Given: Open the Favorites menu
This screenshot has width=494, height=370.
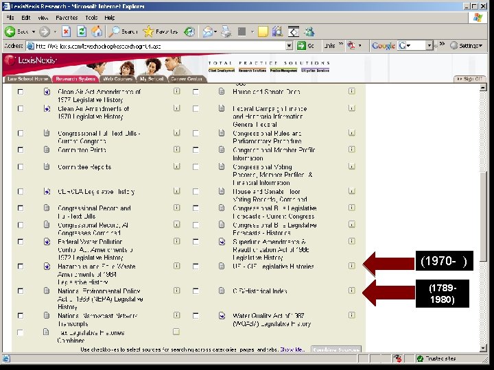Looking at the screenshot, I should 67,18.
